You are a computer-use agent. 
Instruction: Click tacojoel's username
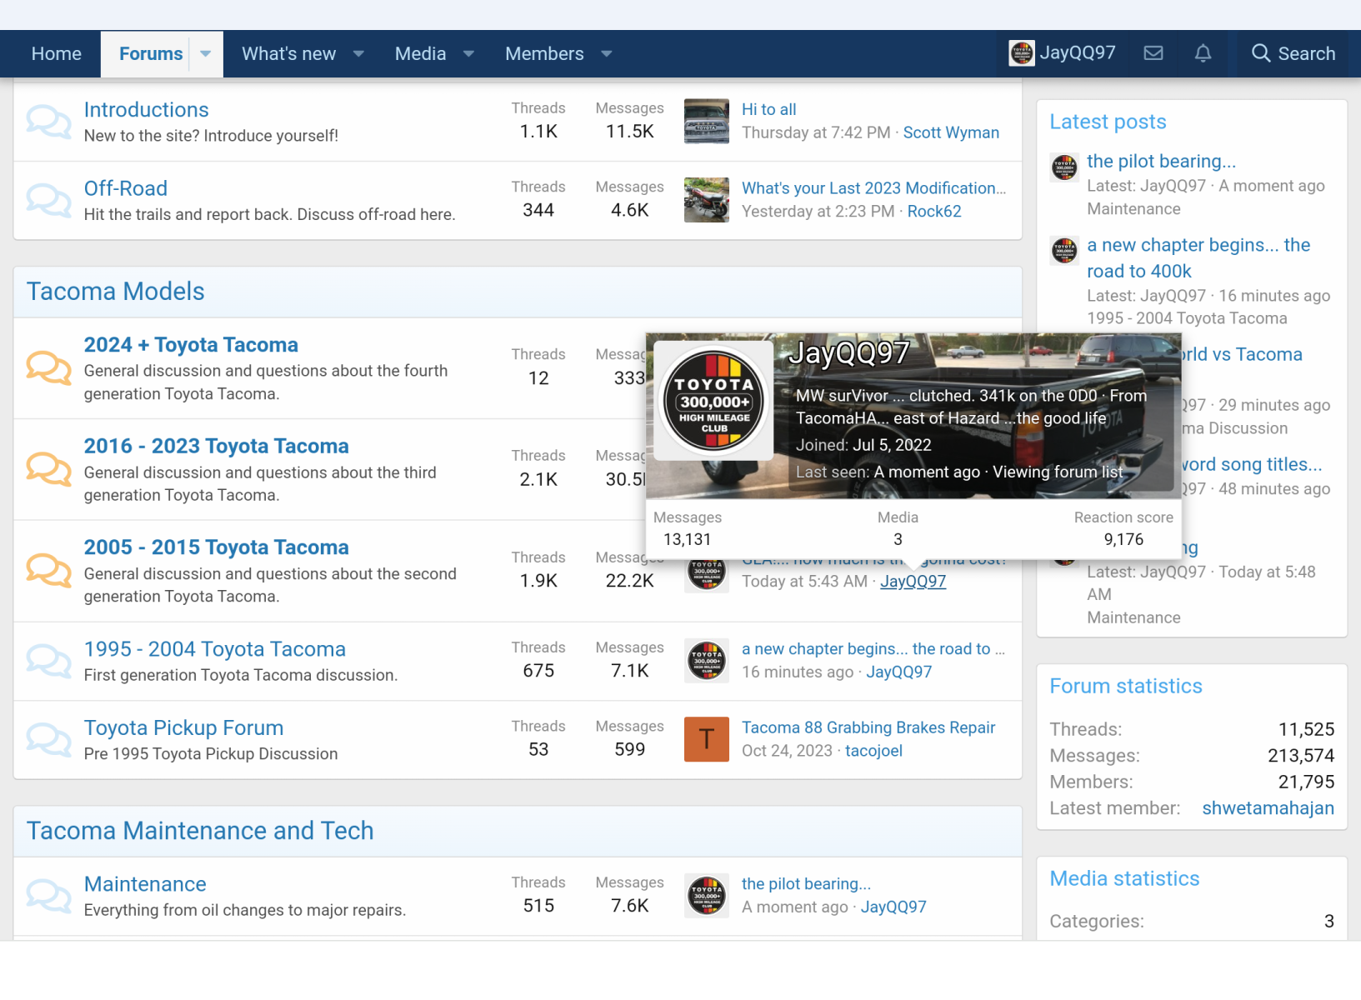tap(873, 751)
